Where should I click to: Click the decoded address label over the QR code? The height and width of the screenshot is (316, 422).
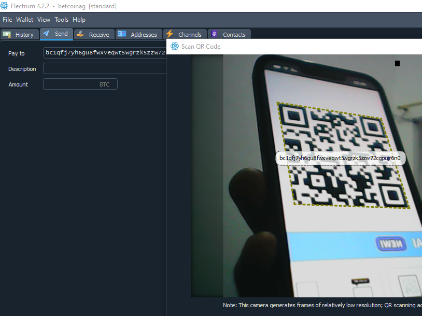click(x=340, y=158)
